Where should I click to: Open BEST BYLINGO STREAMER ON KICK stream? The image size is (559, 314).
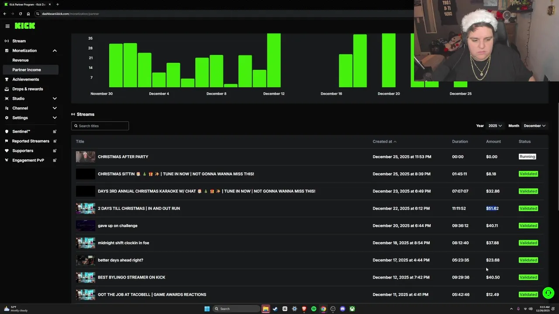point(131,277)
